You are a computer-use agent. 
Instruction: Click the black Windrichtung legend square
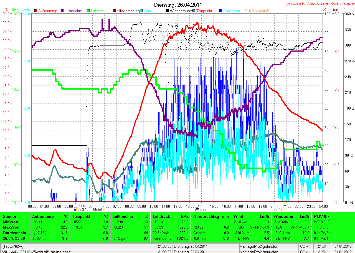pyautogui.click(x=167, y=11)
